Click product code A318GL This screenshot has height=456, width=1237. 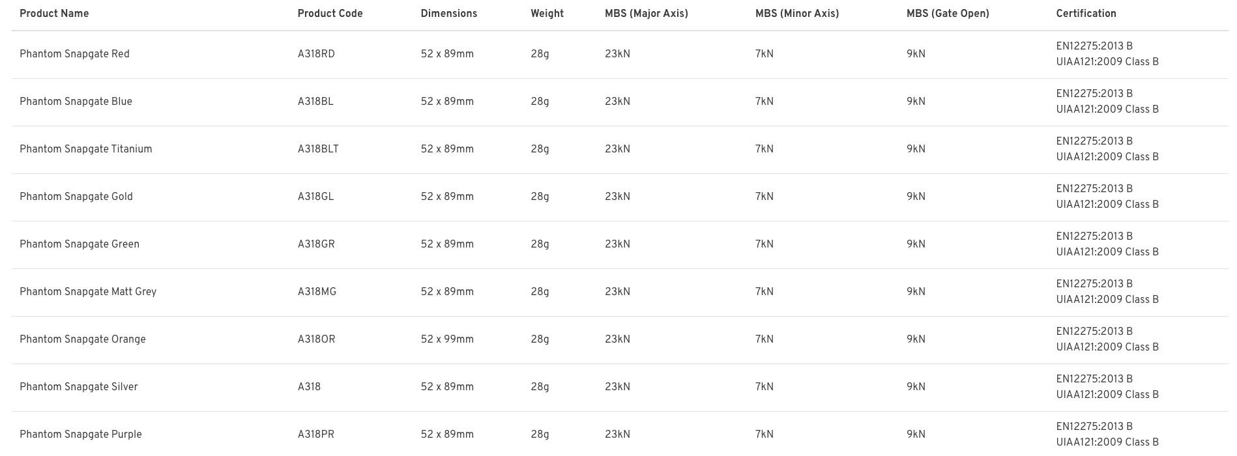pos(315,197)
